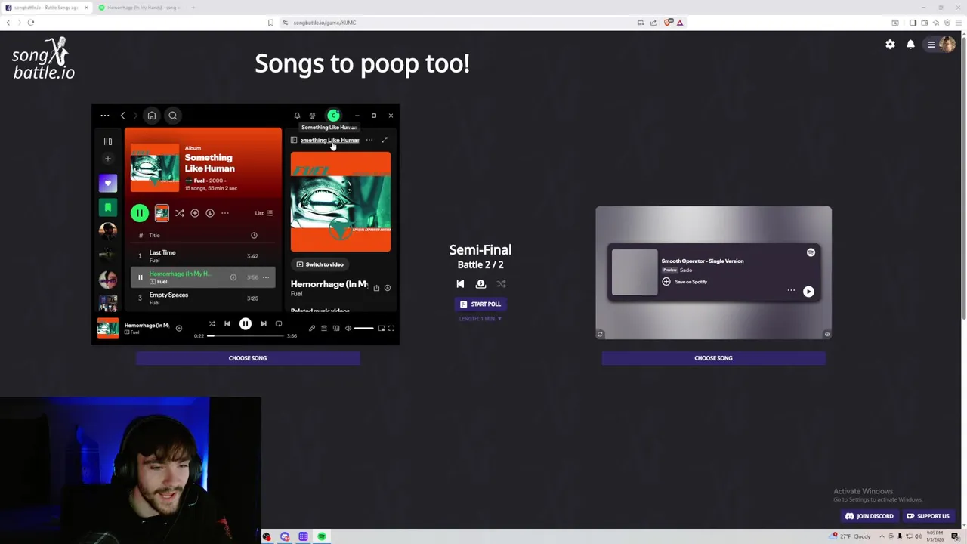Save Smooth Operator on Spotify
This screenshot has height=544, width=967.
pos(685,282)
